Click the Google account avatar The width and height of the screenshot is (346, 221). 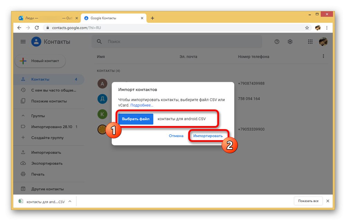click(324, 41)
